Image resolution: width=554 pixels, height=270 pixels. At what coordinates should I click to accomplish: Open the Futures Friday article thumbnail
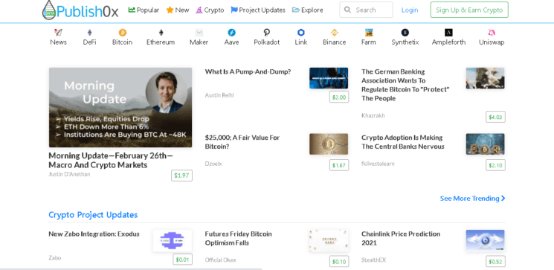click(x=329, y=240)
